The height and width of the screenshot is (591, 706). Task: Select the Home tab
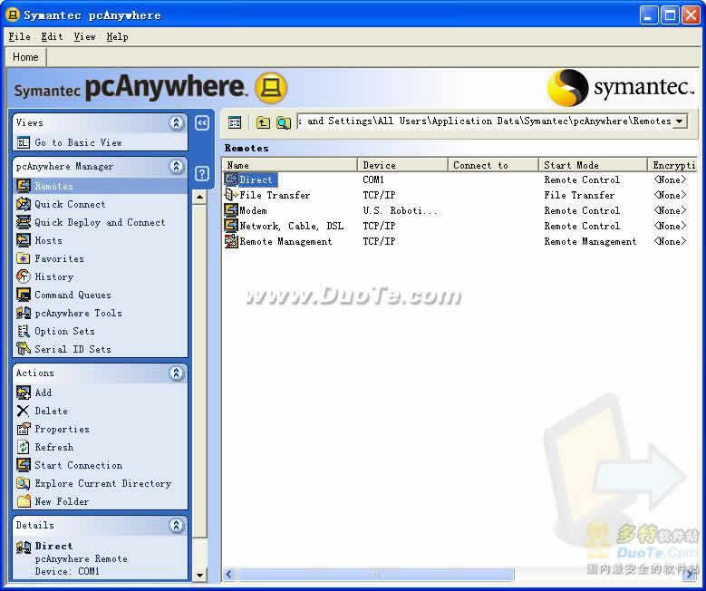[x=25, y=57]
